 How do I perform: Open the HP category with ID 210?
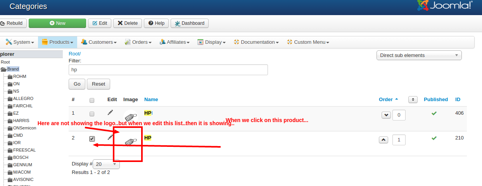pyautogui.click(x=148, y=138)
